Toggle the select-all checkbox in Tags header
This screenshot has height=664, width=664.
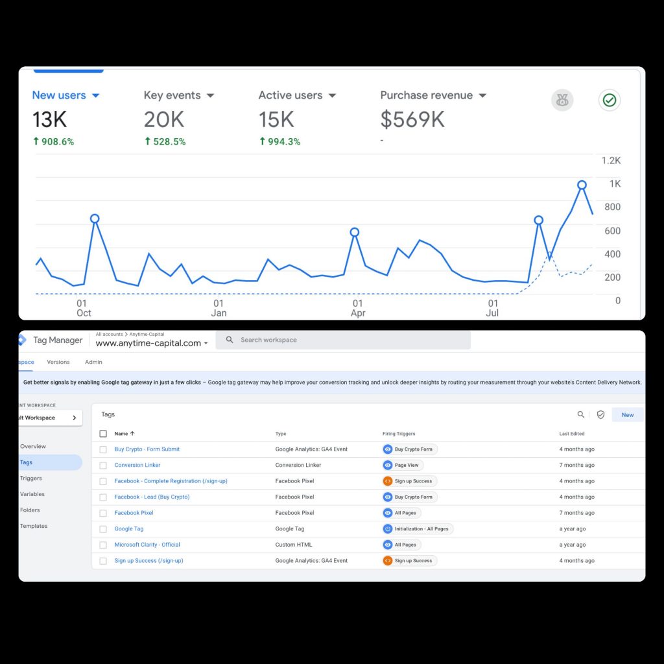point(103,433)
